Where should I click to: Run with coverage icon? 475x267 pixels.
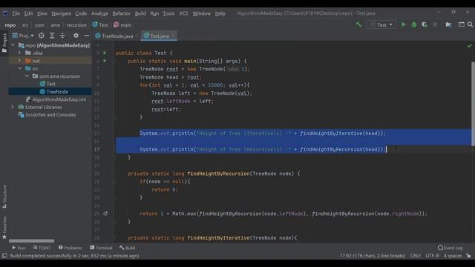(425, 24)
